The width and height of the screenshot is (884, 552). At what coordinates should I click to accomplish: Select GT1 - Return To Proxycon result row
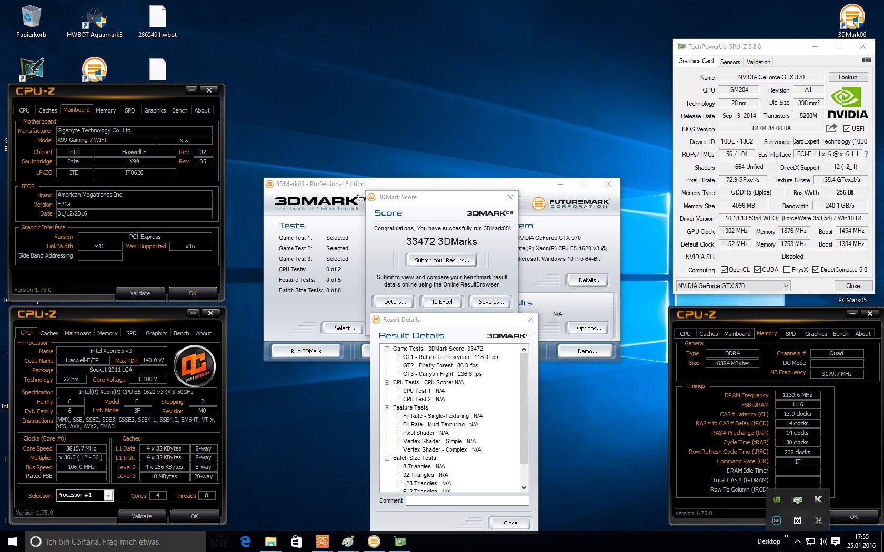point(450,357)
